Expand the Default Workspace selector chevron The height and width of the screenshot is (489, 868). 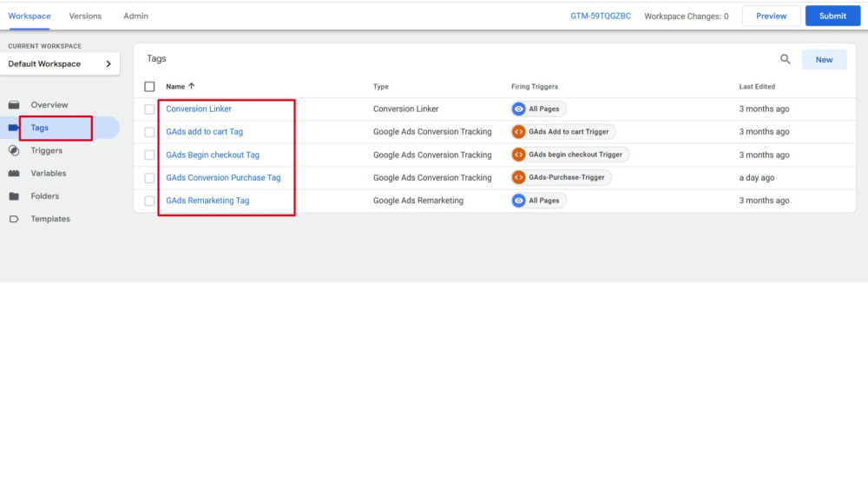108,63
